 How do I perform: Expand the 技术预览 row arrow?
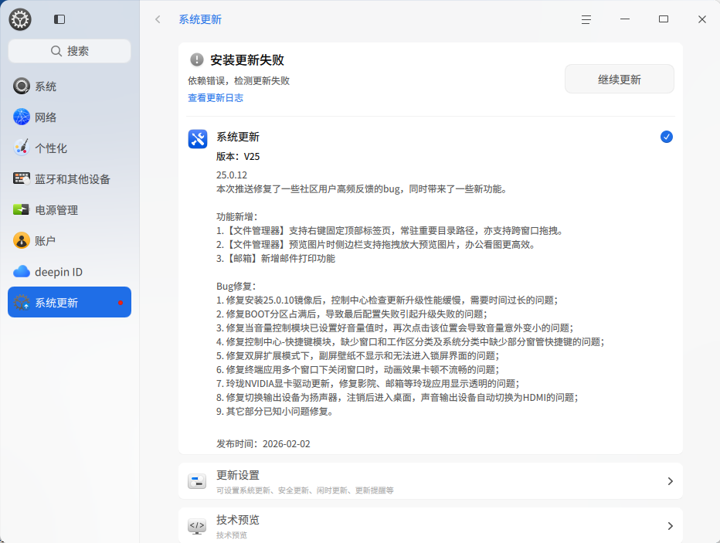tap(670, 526)
